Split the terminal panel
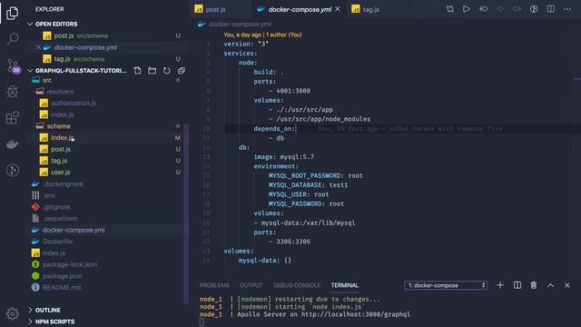Viewport: 581px width, 327px height. tap(517, 285)
